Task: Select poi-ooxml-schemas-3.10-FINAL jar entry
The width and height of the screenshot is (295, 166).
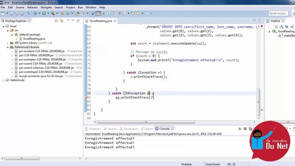Action: (47, 68)
